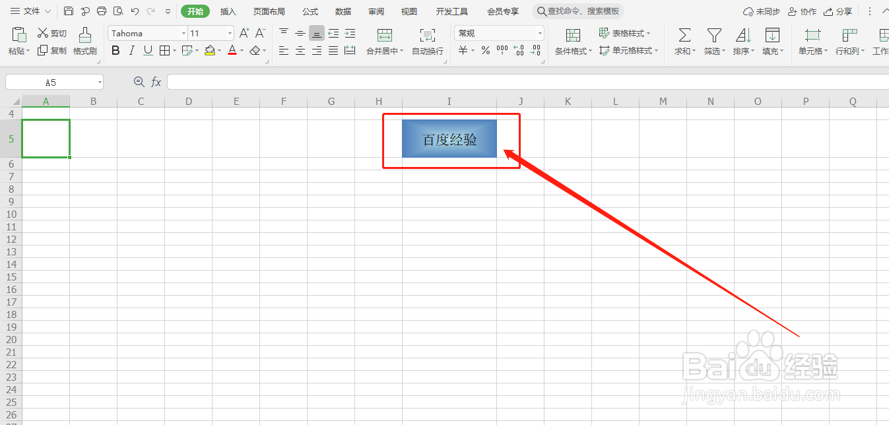Open the Name Box A5 dropdown arrow
The image size is (889, 425).
tap(100, 82)
